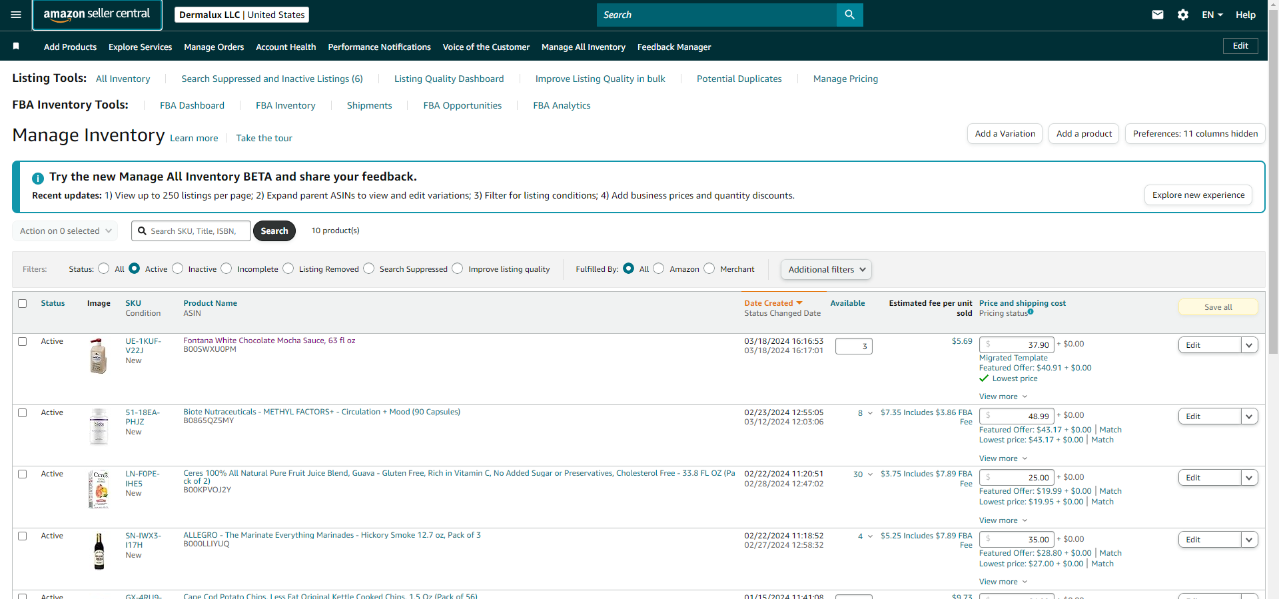Open Explore Services menu item
Viewport: 1279px width, 599px height.
(x=140, y=47)
